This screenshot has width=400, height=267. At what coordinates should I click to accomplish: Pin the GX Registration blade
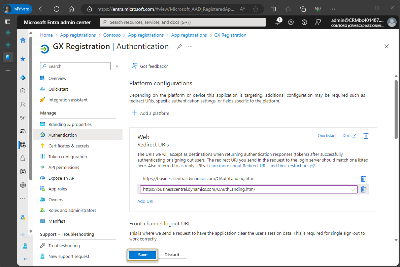[179, 47]
